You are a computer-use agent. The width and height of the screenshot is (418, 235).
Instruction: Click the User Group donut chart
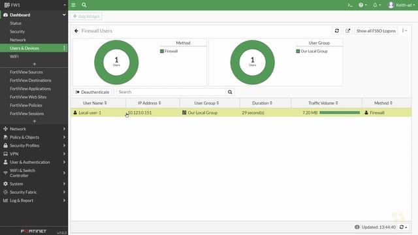coord(253,63)
